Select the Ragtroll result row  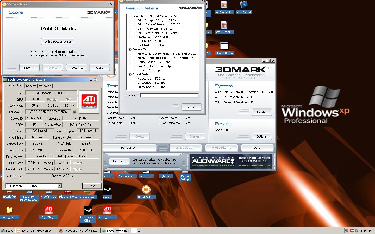(x=149, y=70)
